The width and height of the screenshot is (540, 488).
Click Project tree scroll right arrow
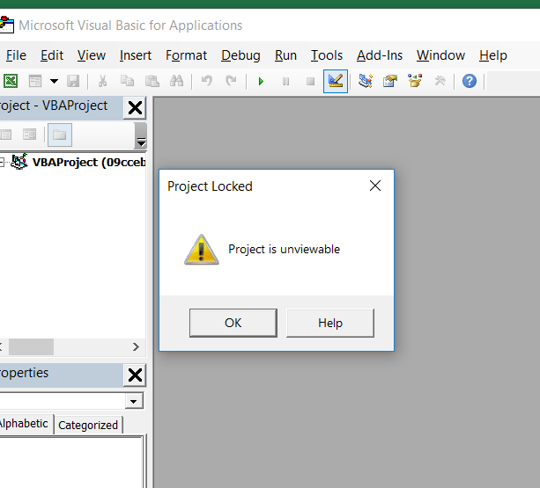click(136, 347)
